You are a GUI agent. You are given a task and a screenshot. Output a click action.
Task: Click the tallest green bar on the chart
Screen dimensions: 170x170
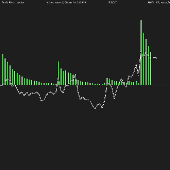click(141, 53)
